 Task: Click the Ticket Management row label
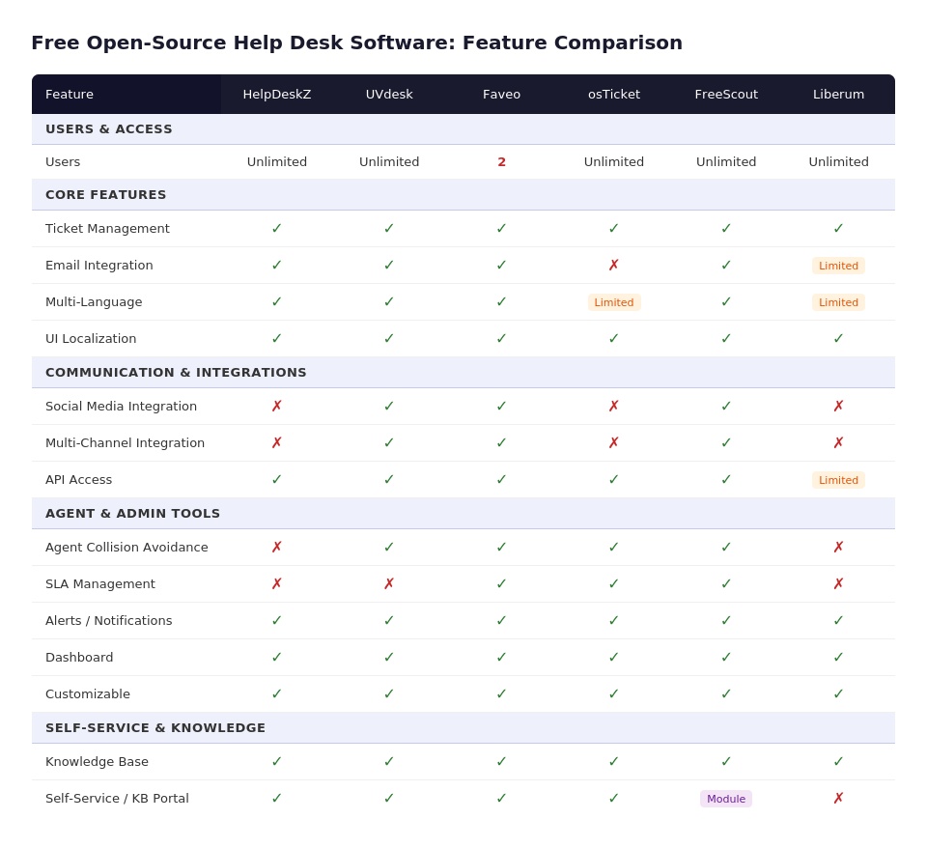tap(107, 228)
